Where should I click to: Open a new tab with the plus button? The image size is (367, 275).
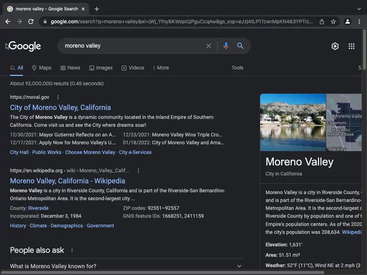[x=97, y=9]
